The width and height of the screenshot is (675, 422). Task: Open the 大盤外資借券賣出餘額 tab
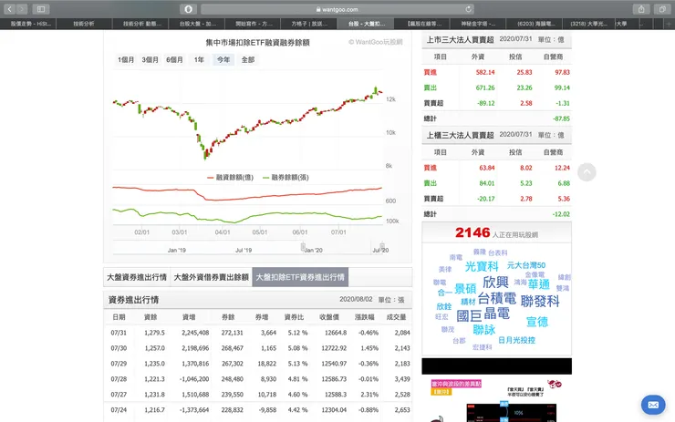click(x=212, y=277)
